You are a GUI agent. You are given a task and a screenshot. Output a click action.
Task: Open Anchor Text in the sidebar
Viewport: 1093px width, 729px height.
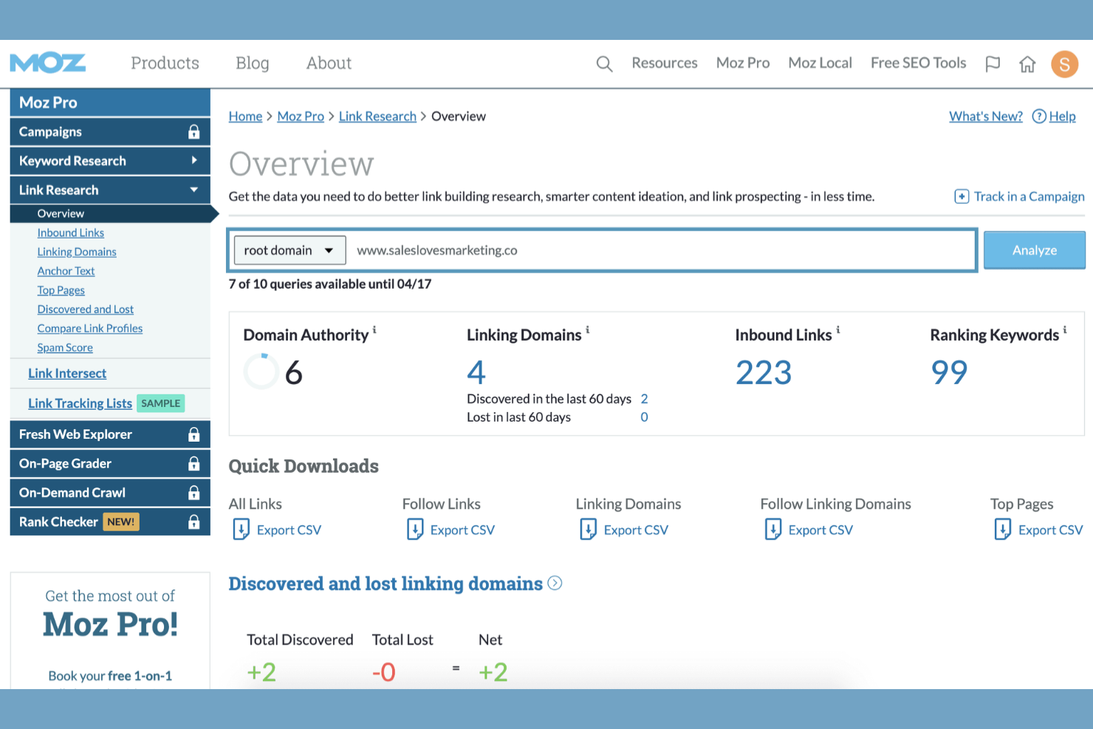pyautogui.click(x=66, y=270)
